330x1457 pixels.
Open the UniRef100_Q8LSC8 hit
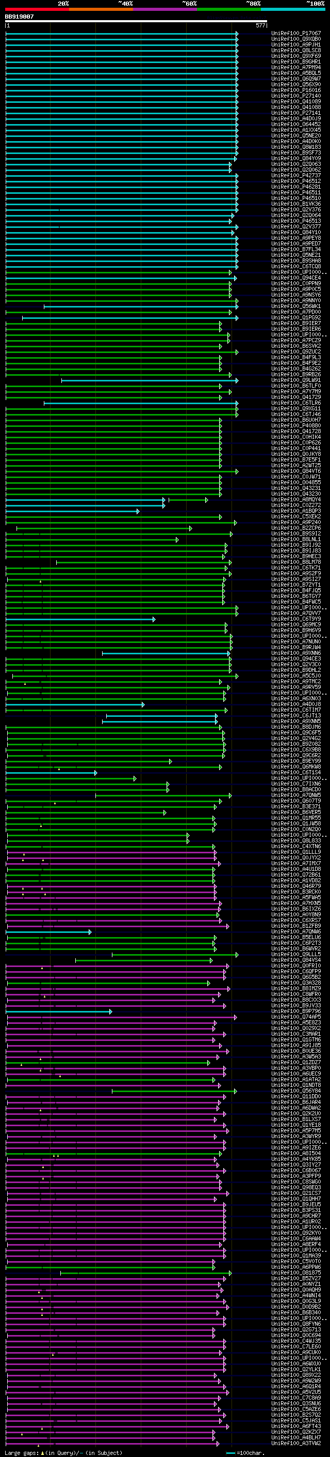tap(296, 50)
